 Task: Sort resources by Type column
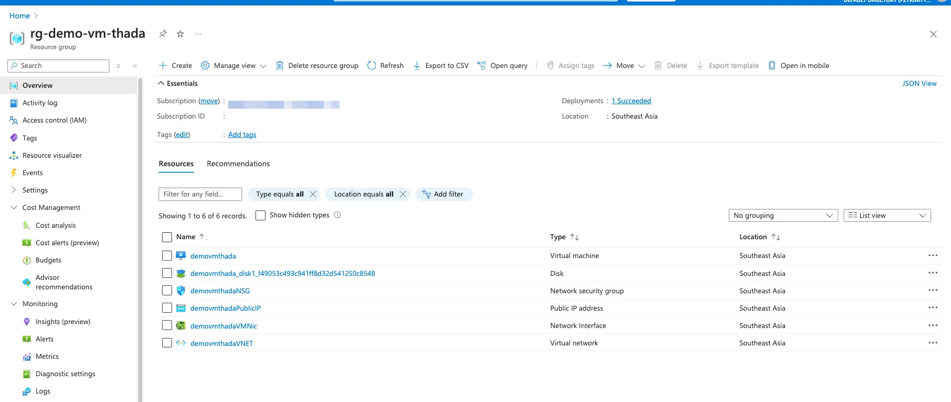pyautogui.click(x=564, y=237)
